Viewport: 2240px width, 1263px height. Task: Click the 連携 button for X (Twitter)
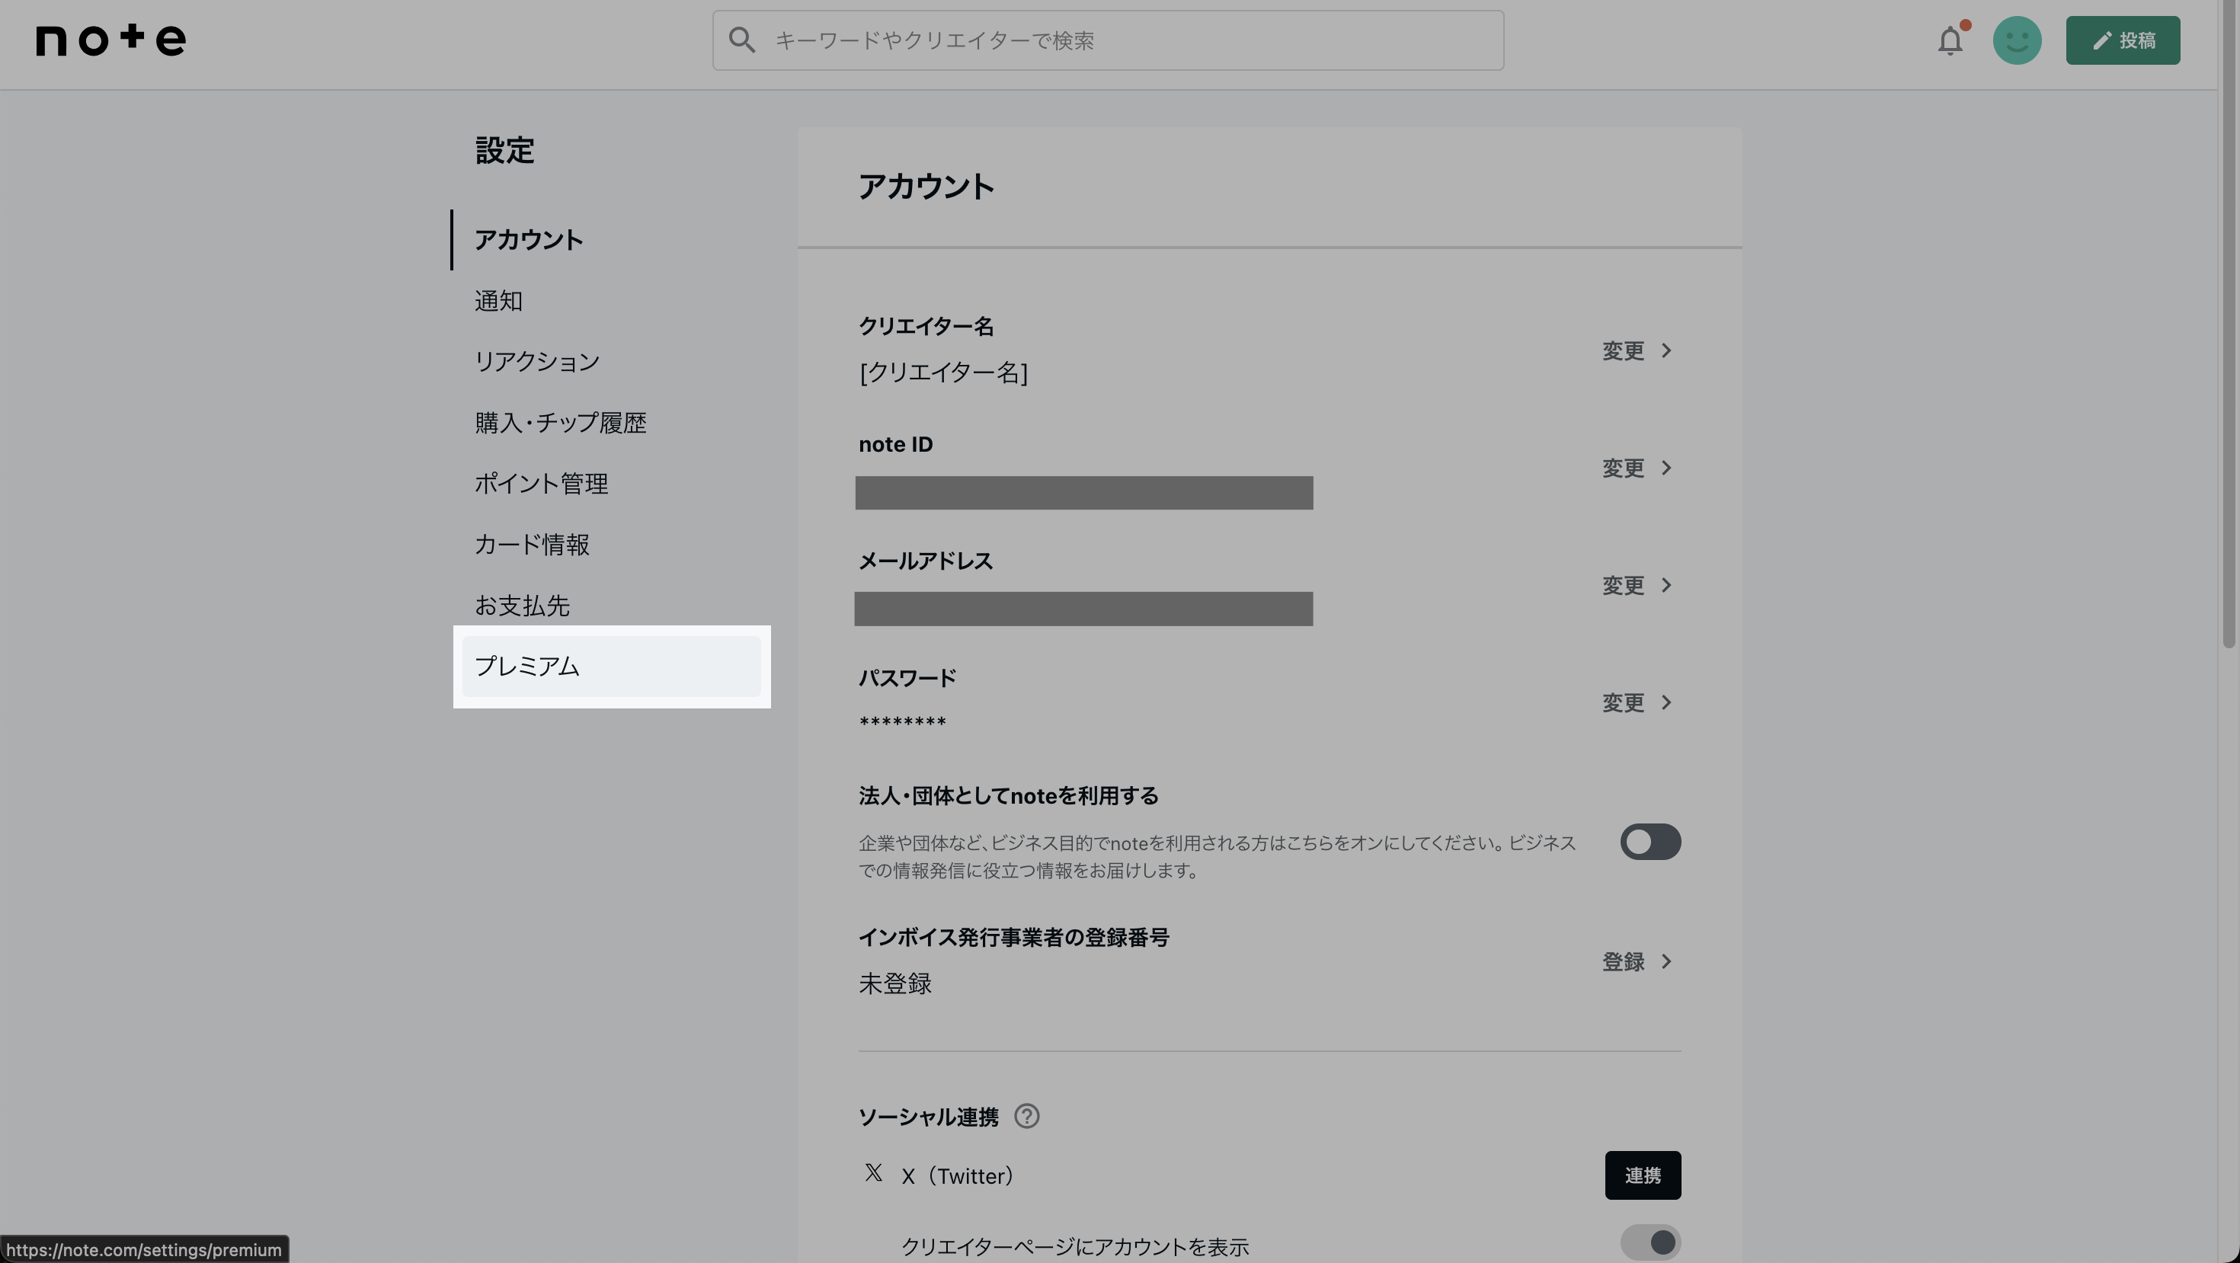click(1643, 1175)
